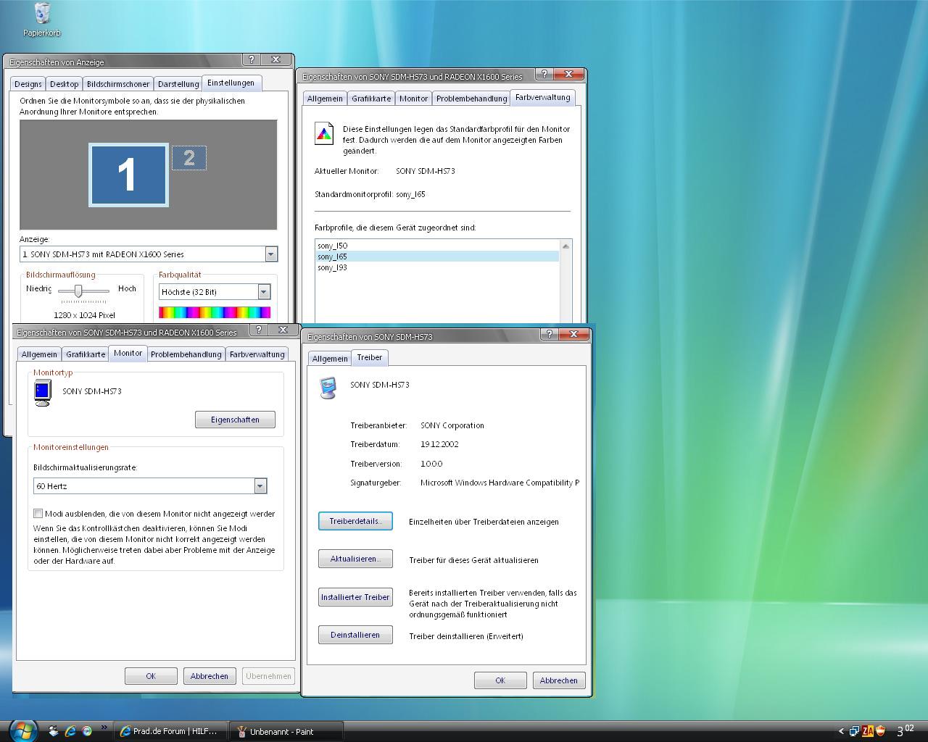Open the Grafikkarte tab in monitor dialog
This screenshot has width=928, height=742.
point(86,354)
